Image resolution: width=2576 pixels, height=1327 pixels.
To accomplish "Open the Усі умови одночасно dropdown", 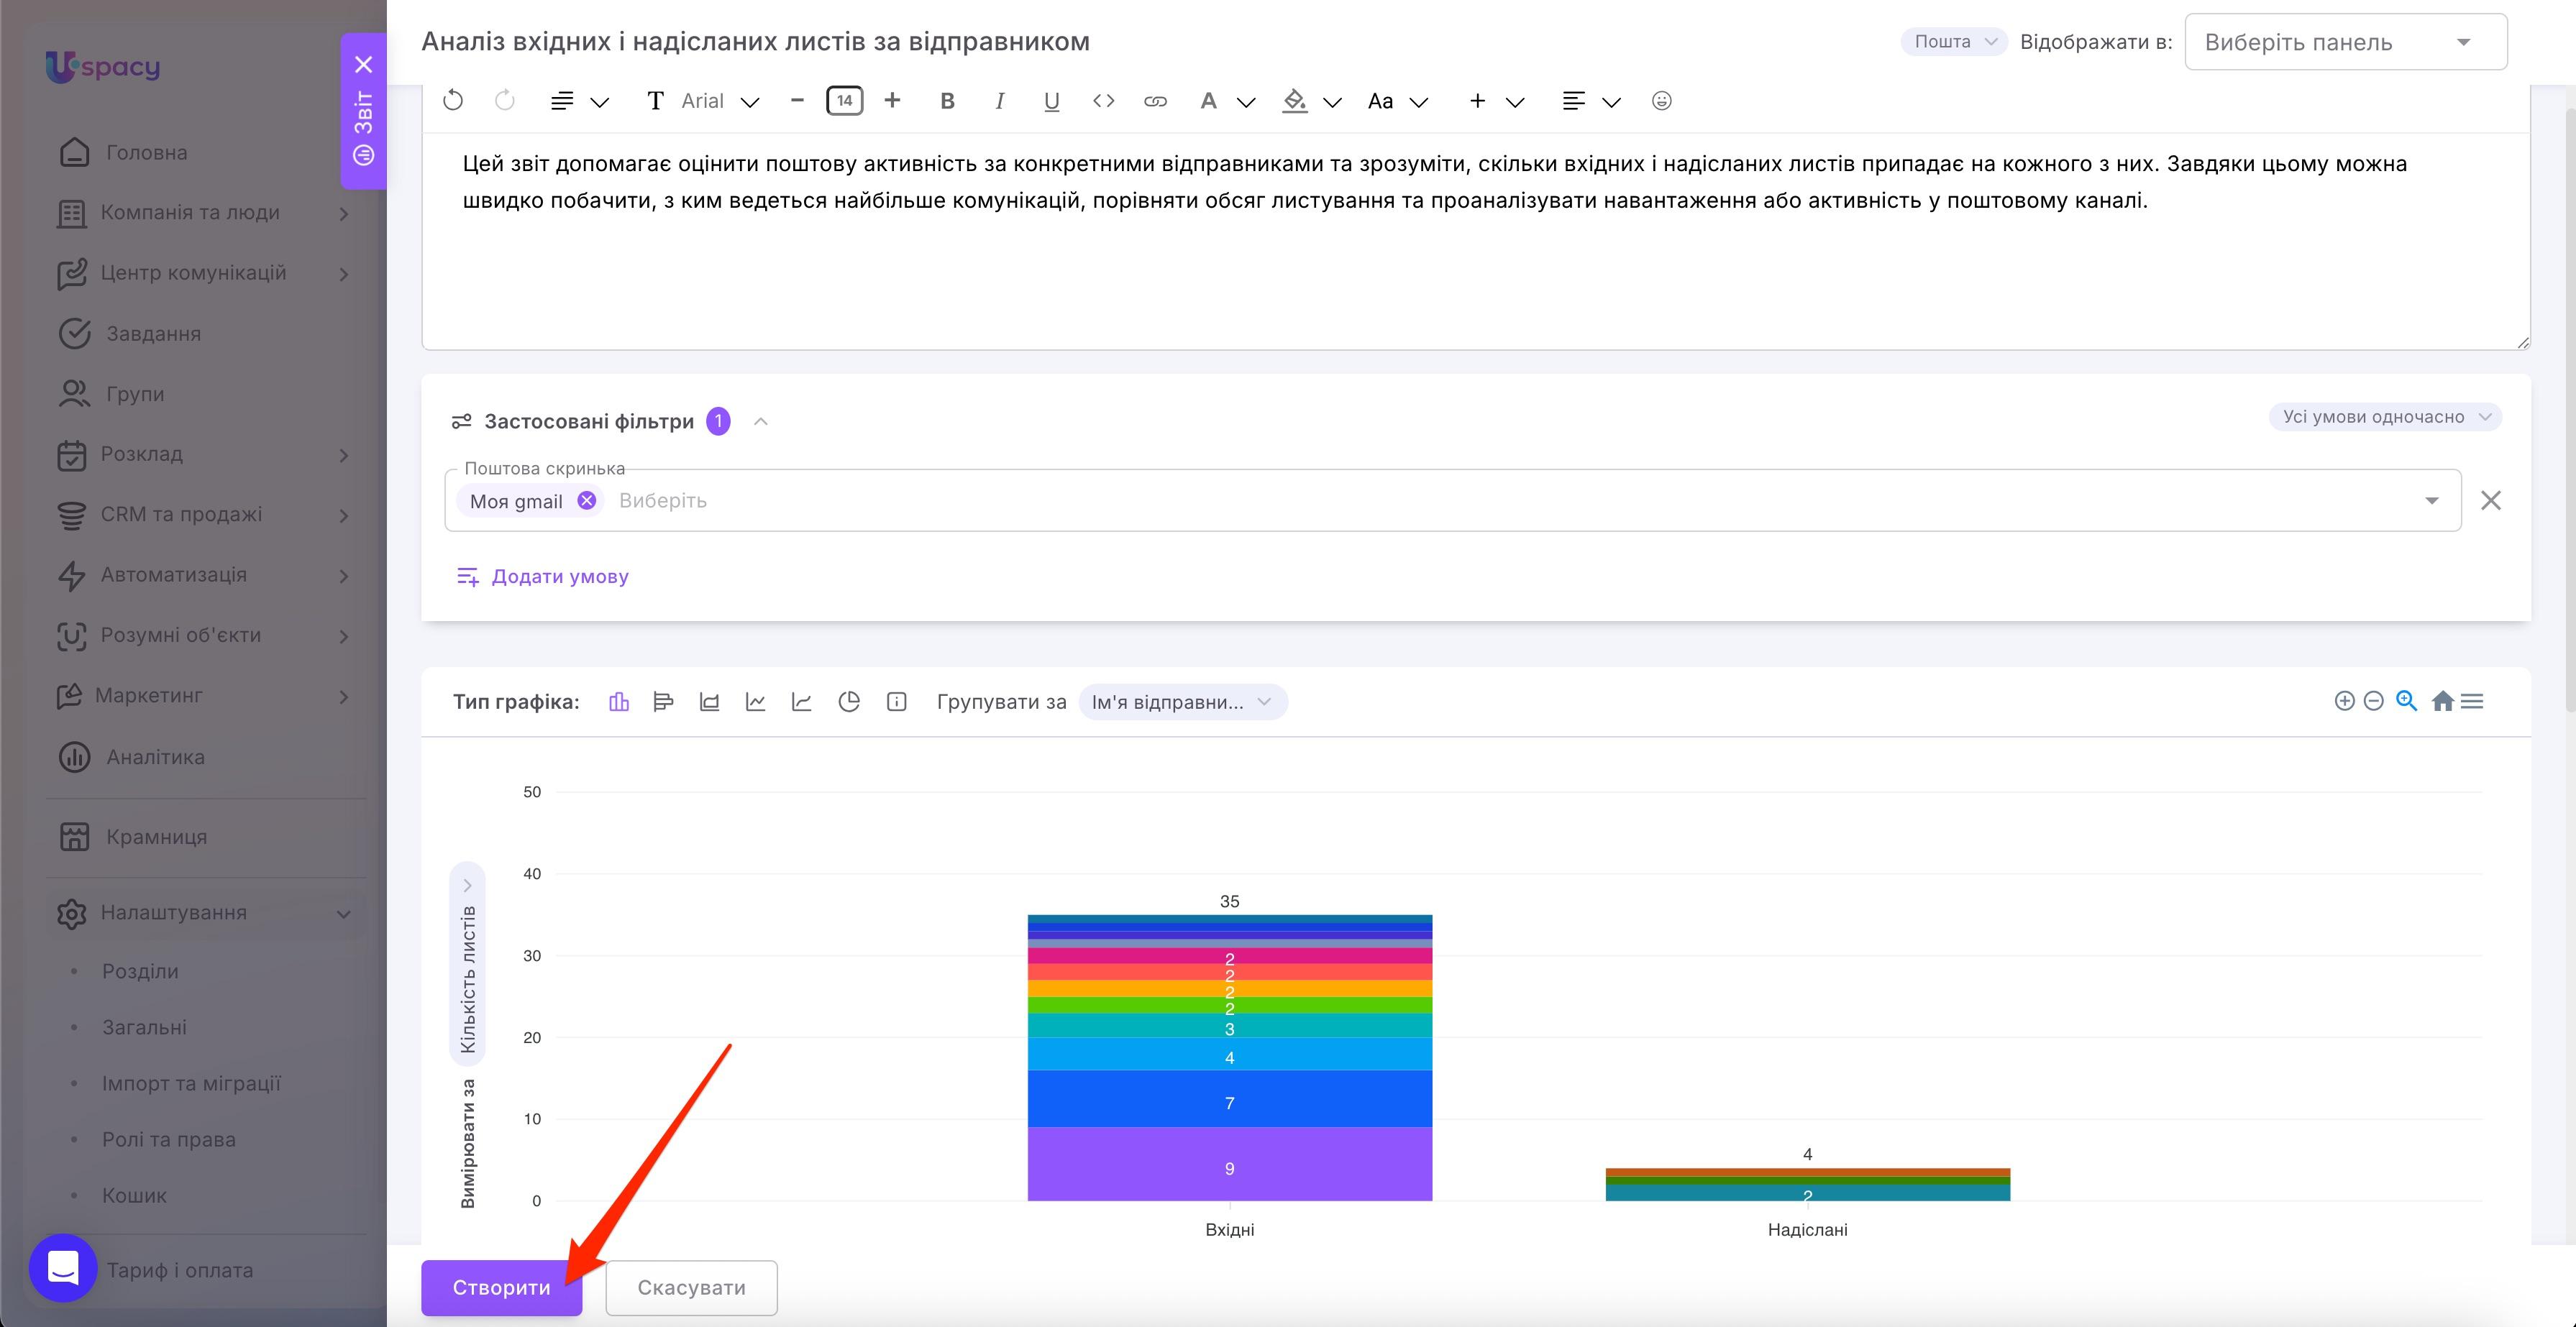I will coord(2385,417).
